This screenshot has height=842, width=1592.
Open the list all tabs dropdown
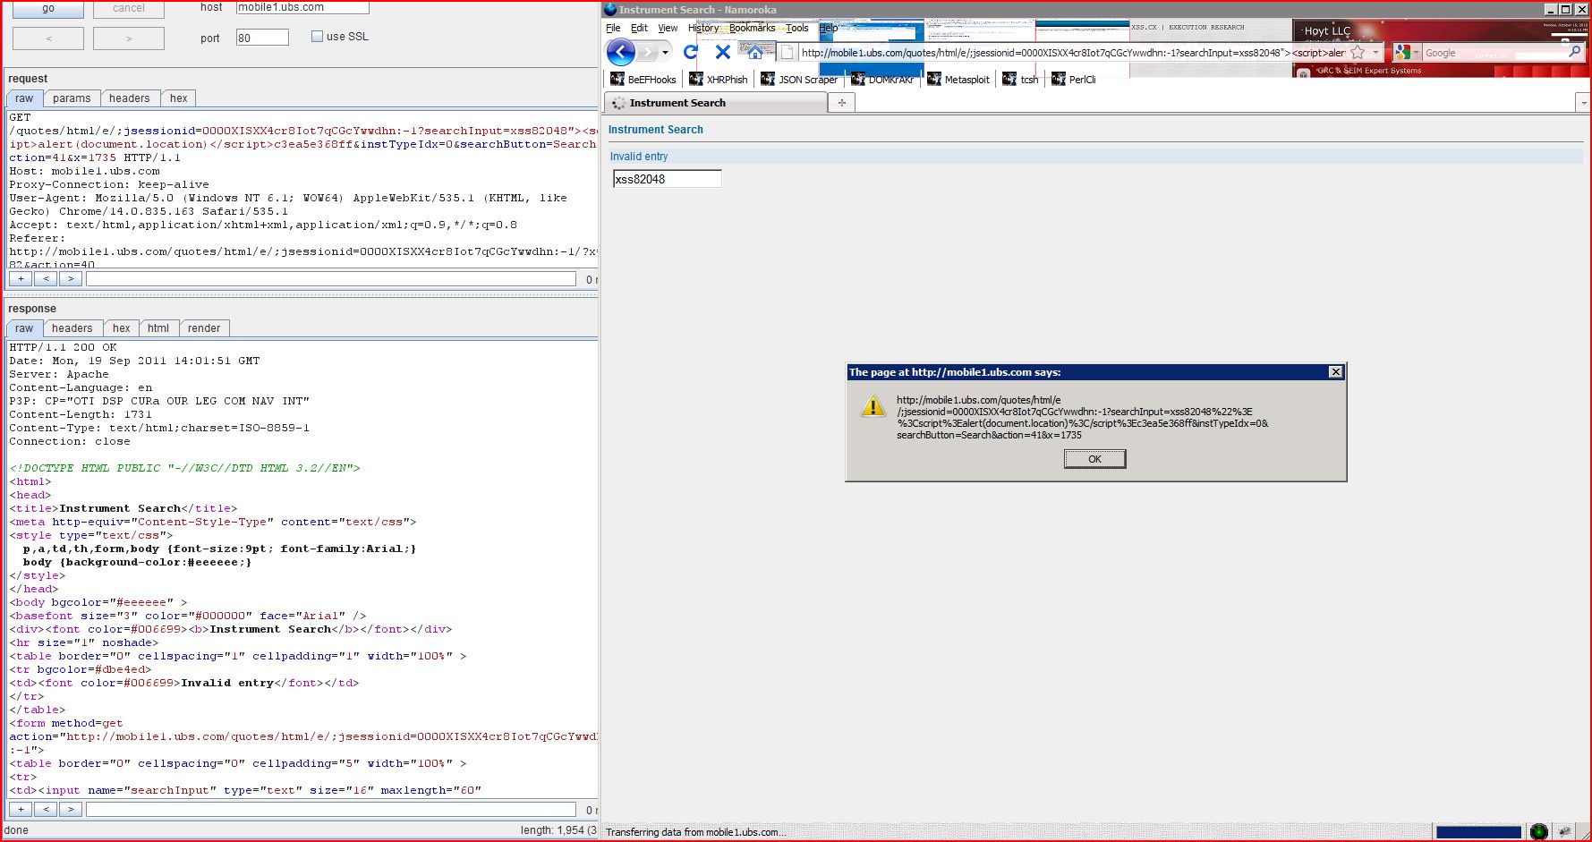coord(1583,103)
